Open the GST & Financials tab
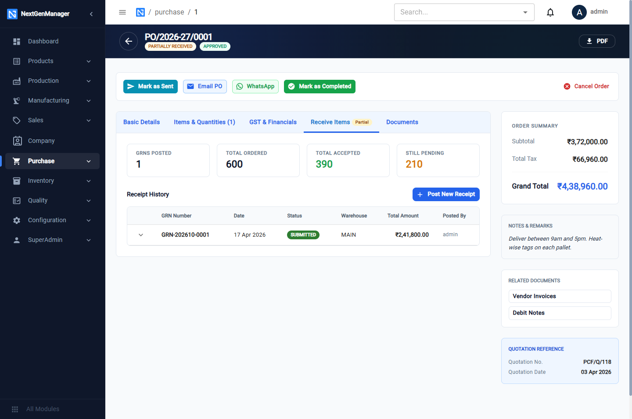Image resolution: width=632 pixels, height=419 pixels. (273, 122)
